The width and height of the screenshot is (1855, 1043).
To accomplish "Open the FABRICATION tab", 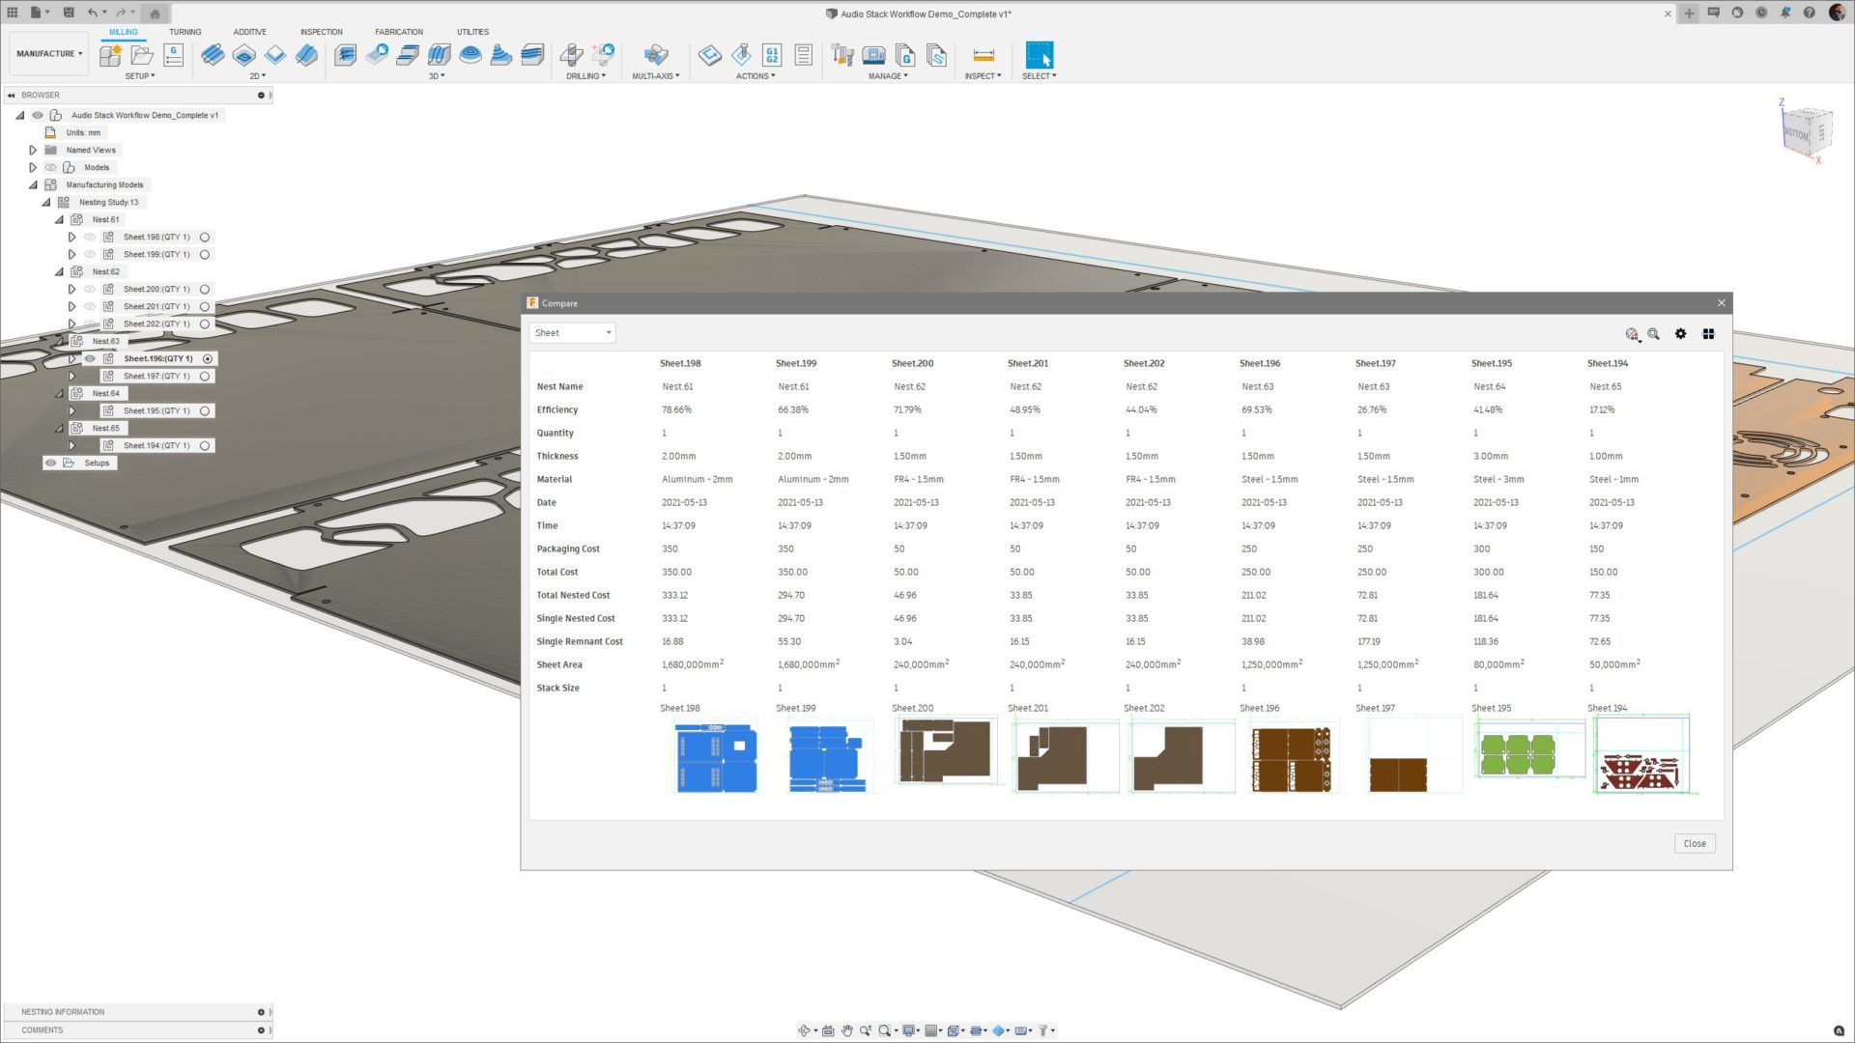I will (x=398, y=31).
